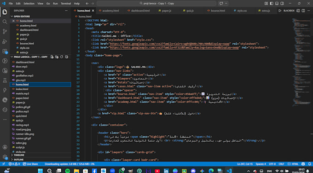Run the file with the play icon
313x173 pixels.
click(x=280, y=11)
